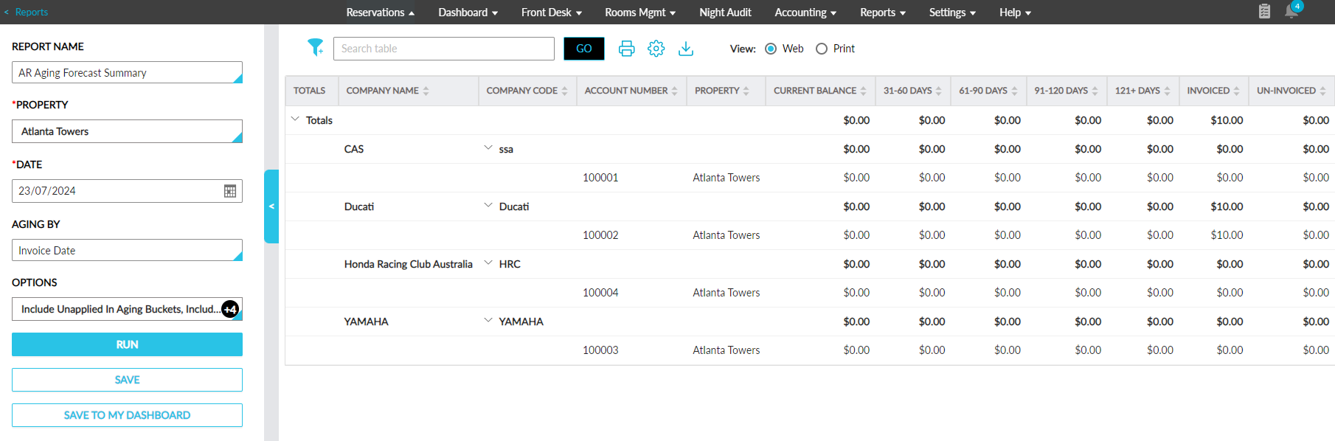1335x441 pixels.
Task: Click Atlanta Towers in account 100001 row
Action: pos(726,178)
